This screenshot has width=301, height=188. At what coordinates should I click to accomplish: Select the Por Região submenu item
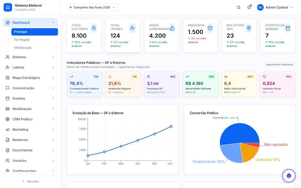22,40
